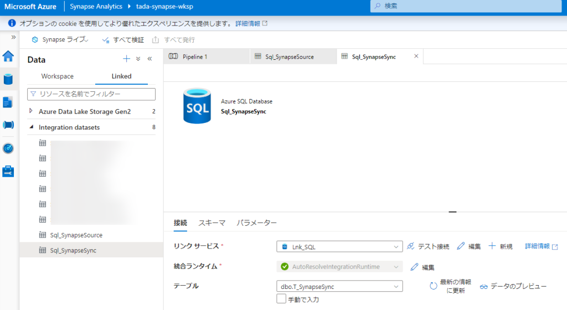Click the cookie notice info icon
This screenshot has width=567, height=310.
click(x=12, y=23)
